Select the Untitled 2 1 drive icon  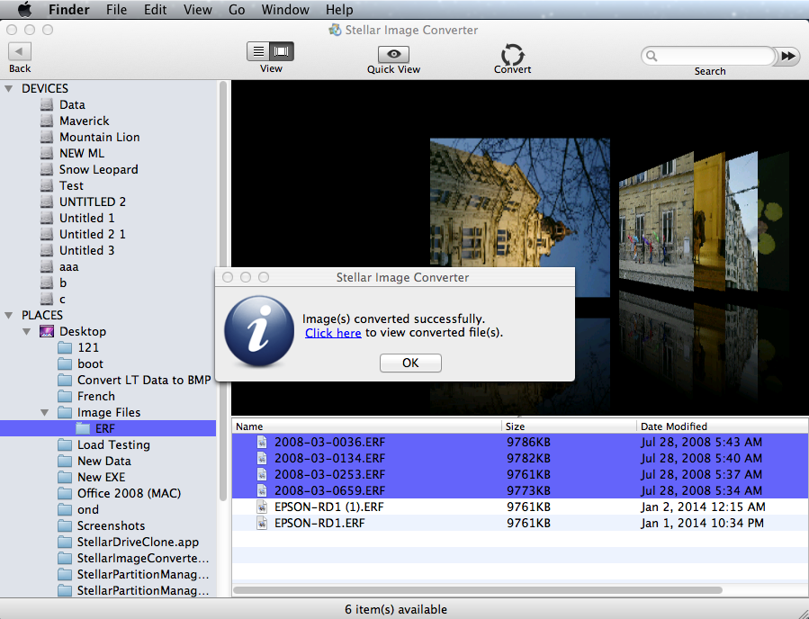[x=47, y=234]
